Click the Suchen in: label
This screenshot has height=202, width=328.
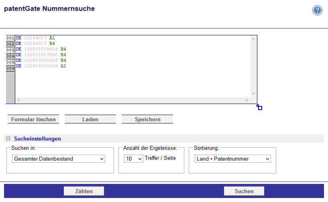(x=23, y=148)
